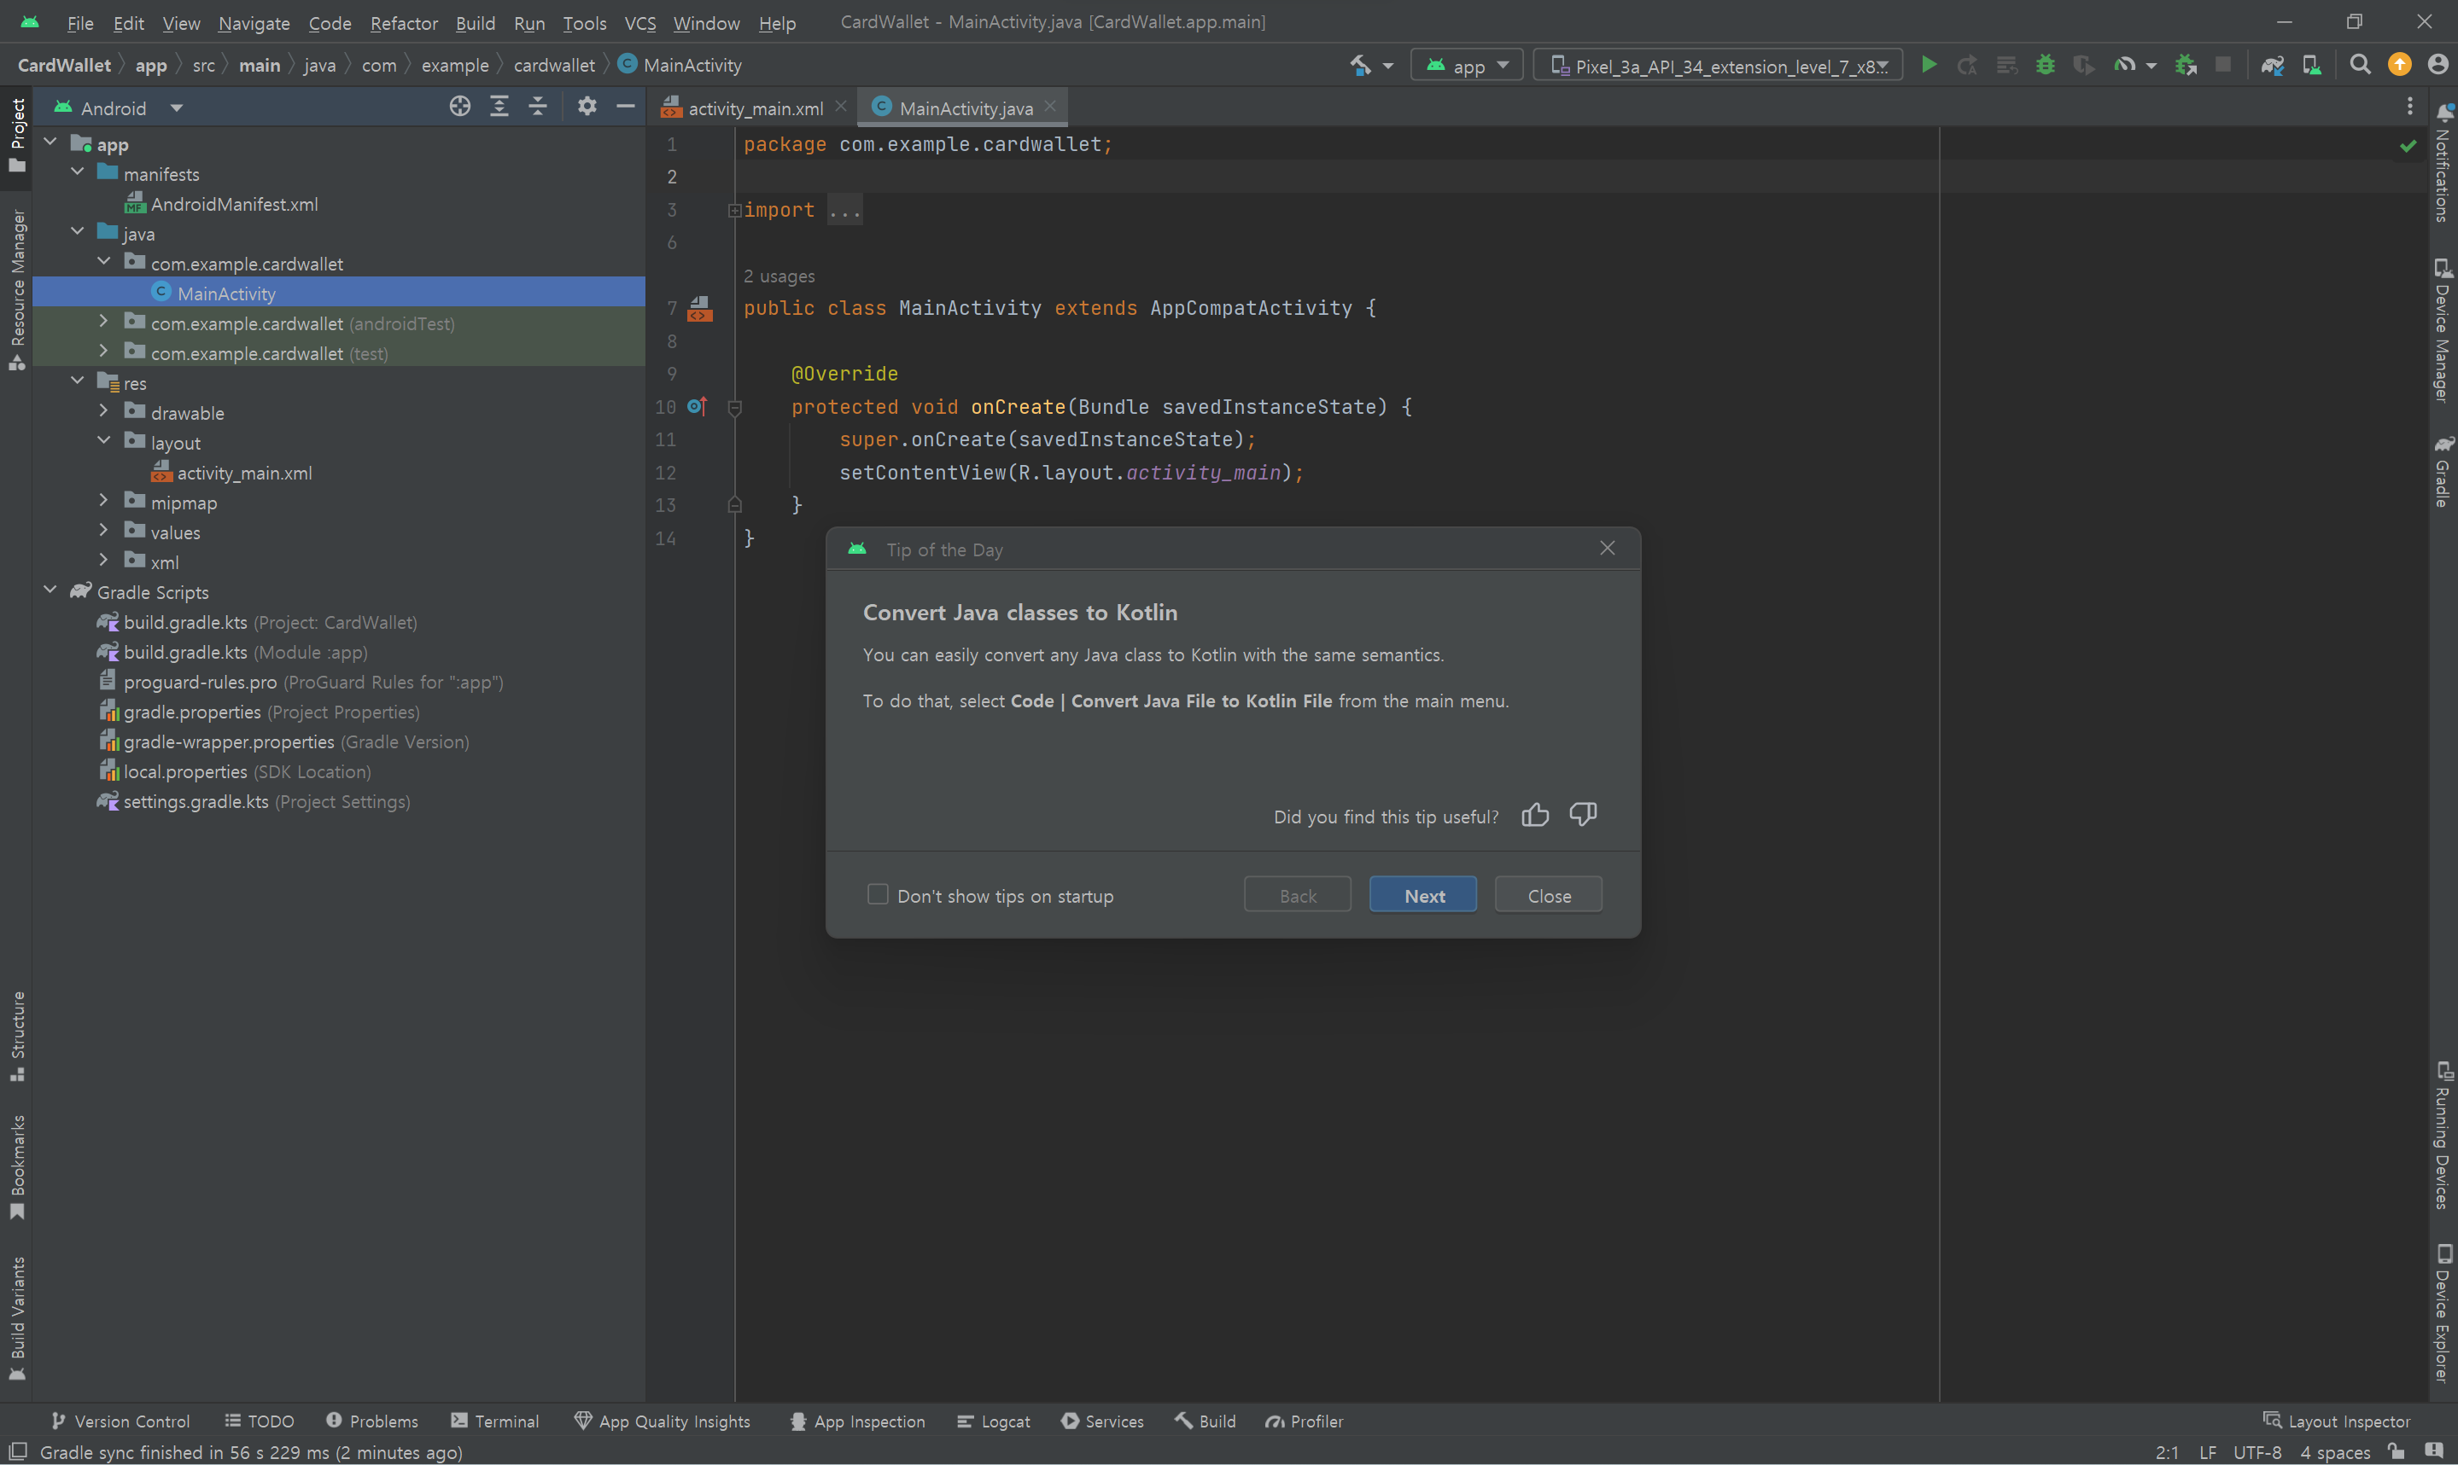The height and width of the screenshot is (1465, 2458).
Task: Open Logcat tool window
Action: click(994, 1421)
